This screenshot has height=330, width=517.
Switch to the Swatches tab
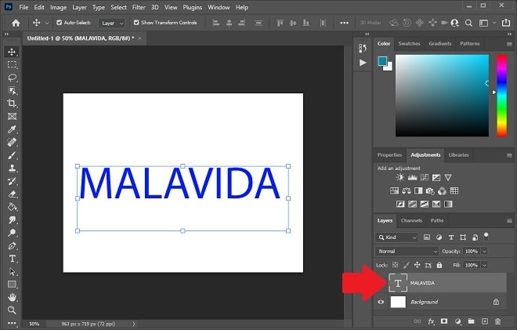click(x=409, y=44)
